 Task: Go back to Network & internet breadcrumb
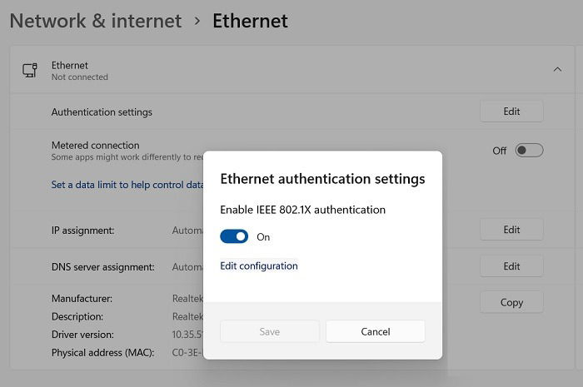96,21
